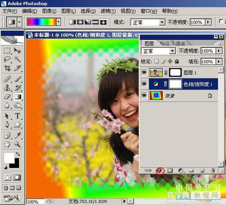Toggle lock all
226x205 pixels.
tap(177, 61)
